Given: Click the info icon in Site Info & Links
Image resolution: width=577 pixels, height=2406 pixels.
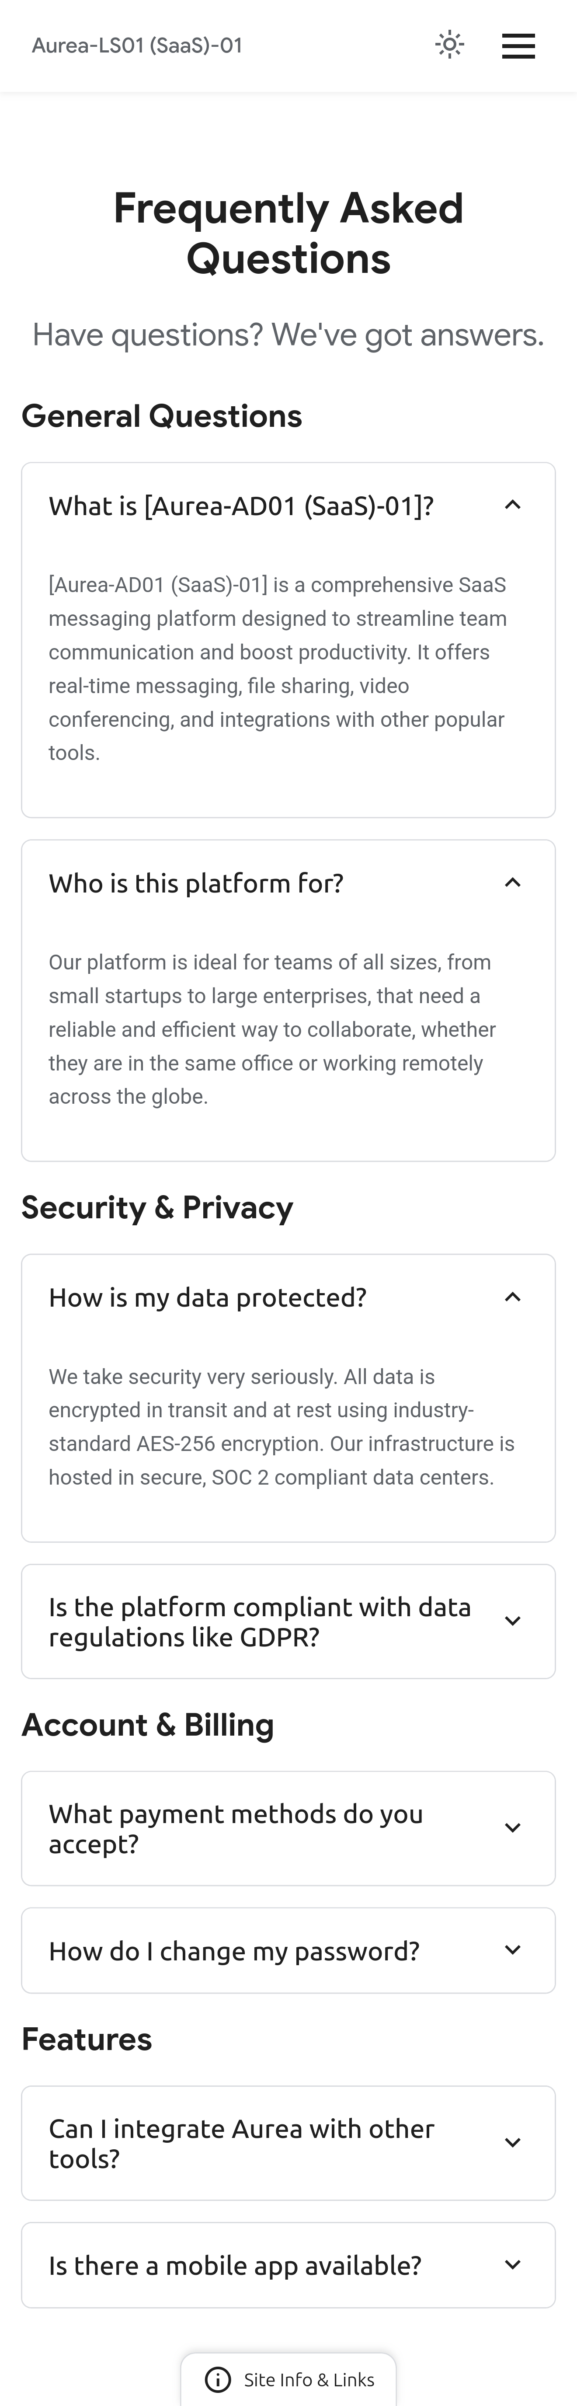Looking at the screenshot, I should click(218, 2379).
